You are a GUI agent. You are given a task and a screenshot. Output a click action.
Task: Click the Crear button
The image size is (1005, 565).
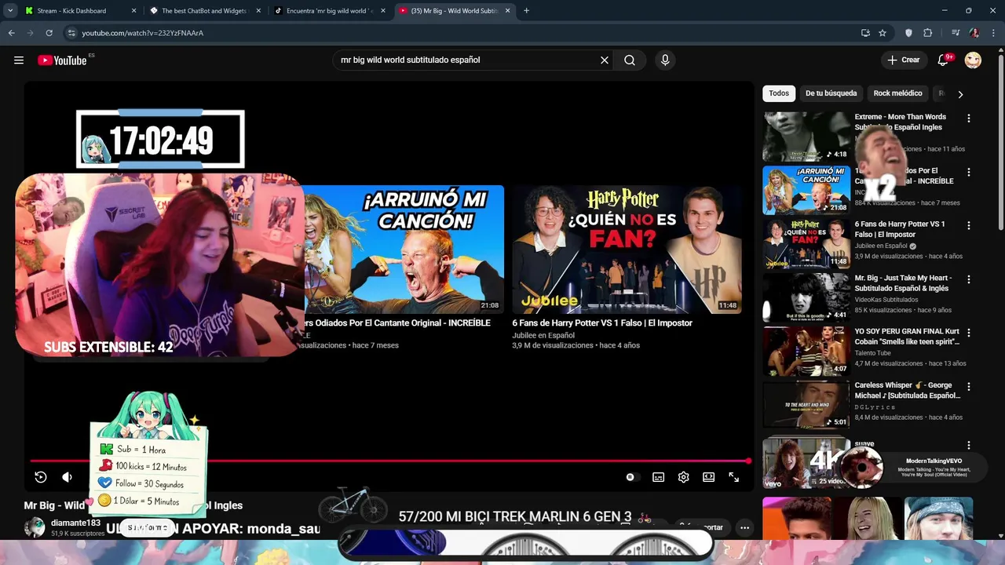(x=903, y=60)
